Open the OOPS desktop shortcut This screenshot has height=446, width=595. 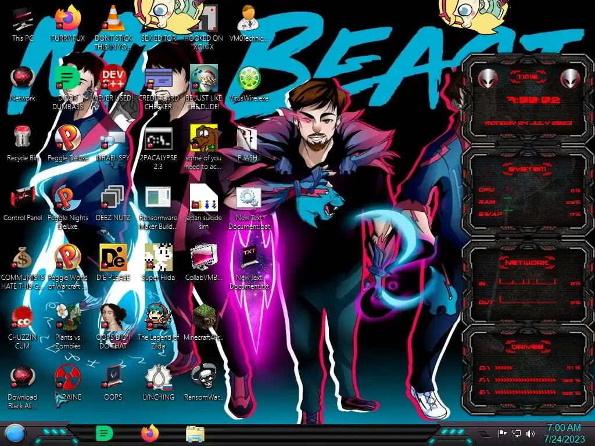point(113,383)
